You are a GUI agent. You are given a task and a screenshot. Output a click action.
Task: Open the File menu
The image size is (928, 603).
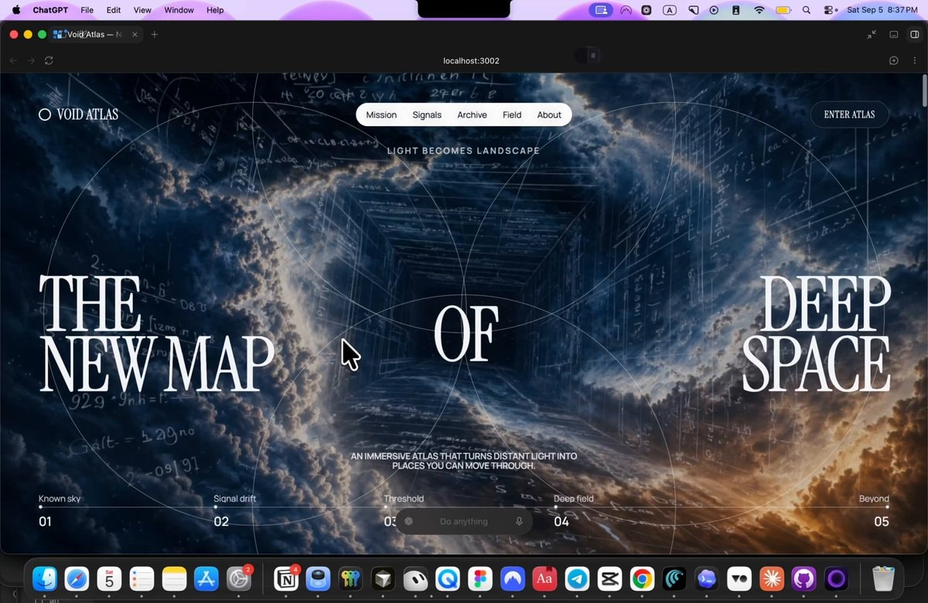click(x=87, y=10)
